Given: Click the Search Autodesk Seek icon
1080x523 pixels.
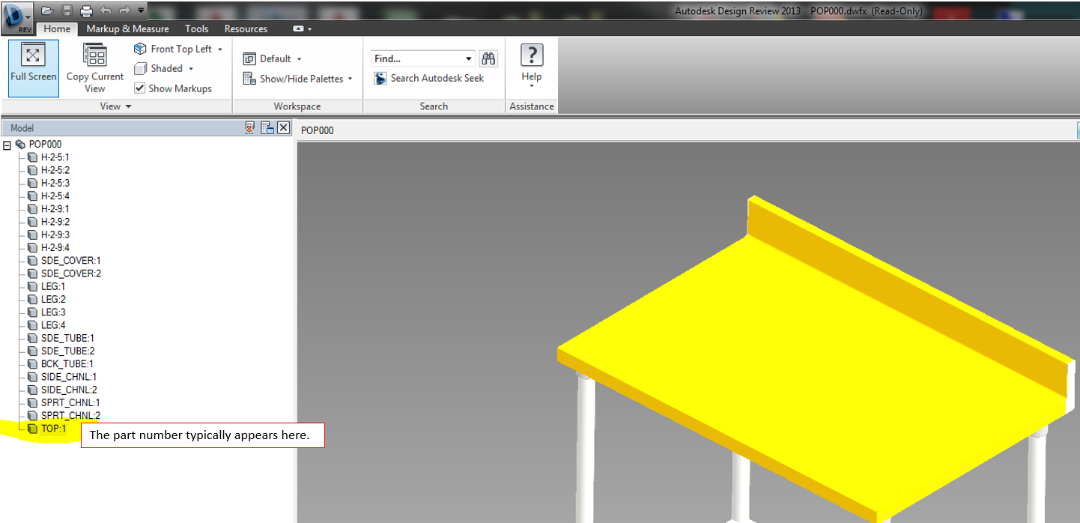Looking at the screenshot, I should point(380,77).
